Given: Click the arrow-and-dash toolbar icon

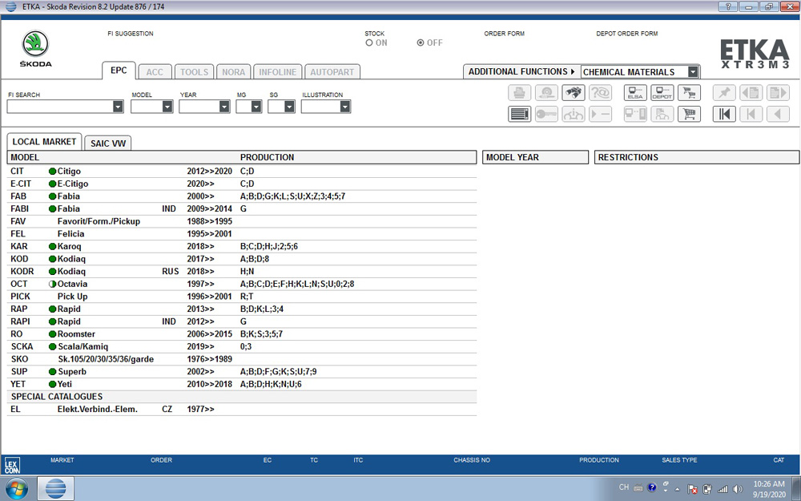Looking at the screenshot, I should coord(600,114).
